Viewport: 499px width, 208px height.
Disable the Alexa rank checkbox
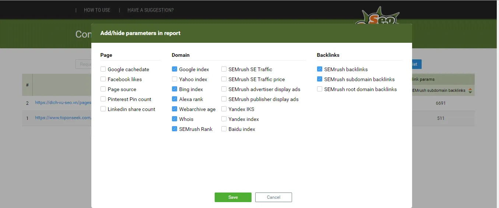pos(175,99)
